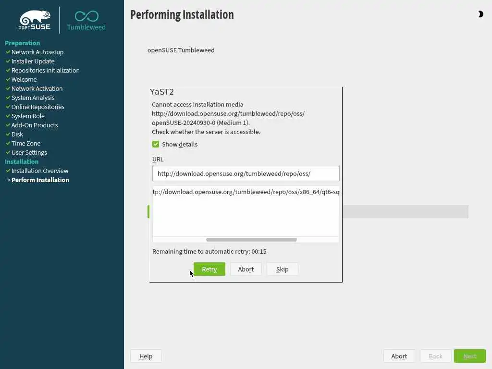Click arrow icon beside Perform Installation
The image size is (492, 369).
point(8,180)
